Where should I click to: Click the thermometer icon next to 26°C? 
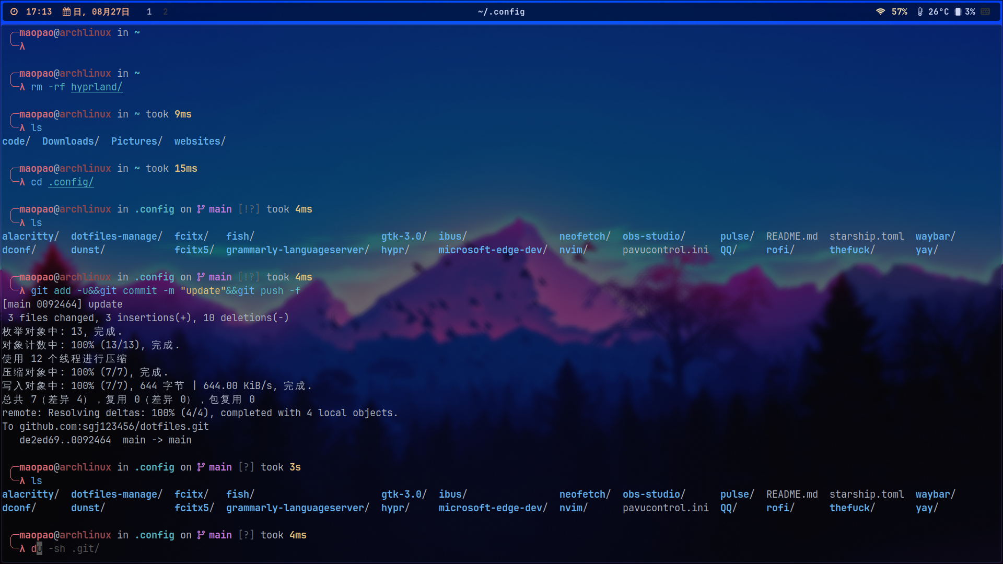[919, 11]
